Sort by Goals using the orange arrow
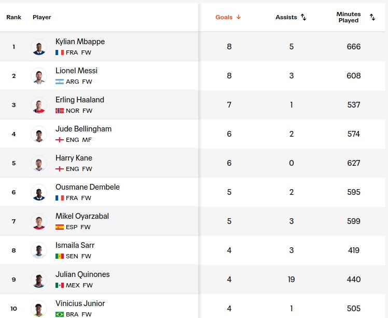Viewport: 388px width, 318px height. 239,17
